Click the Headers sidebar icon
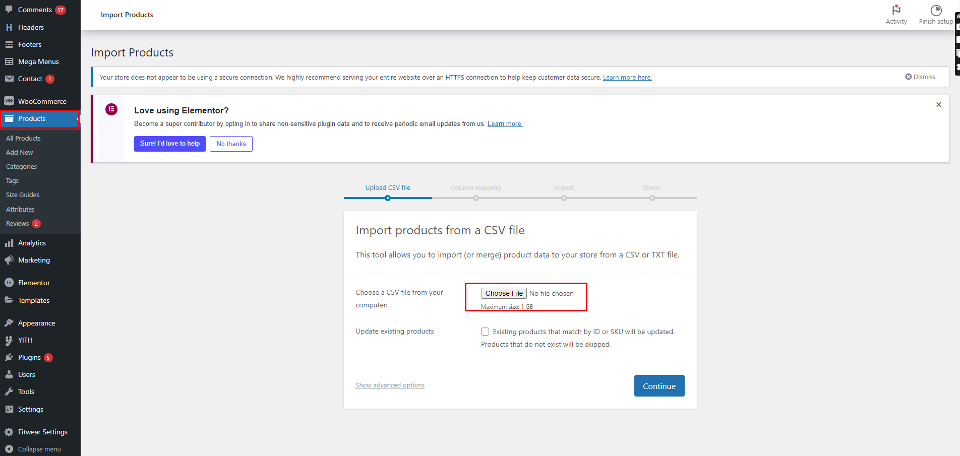960x456 pixels. [x=9, y=27]
